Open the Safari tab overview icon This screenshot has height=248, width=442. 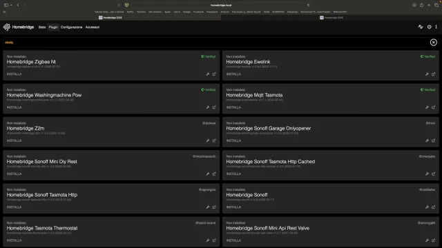(436, 5)
